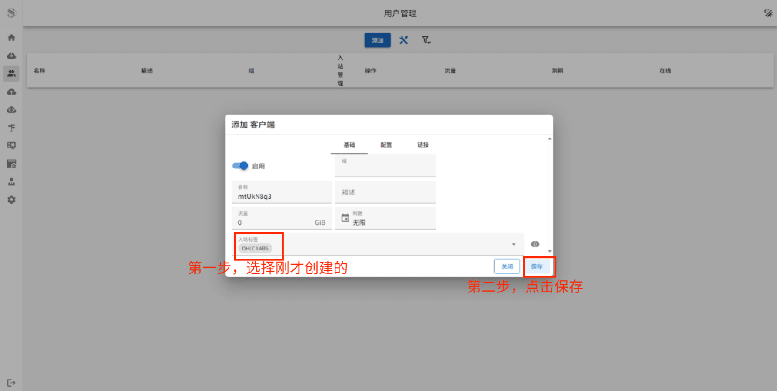Click the 描述 description input field
777x391 pixels.
pos(385,192)
